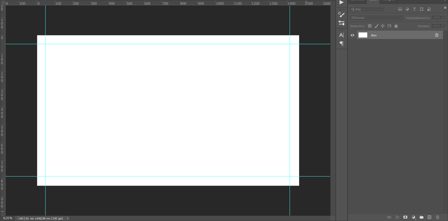The height and width of the screenshot is (221, 448).
Task: Select the Фон layer thumbnail
Action: [363, 35]
